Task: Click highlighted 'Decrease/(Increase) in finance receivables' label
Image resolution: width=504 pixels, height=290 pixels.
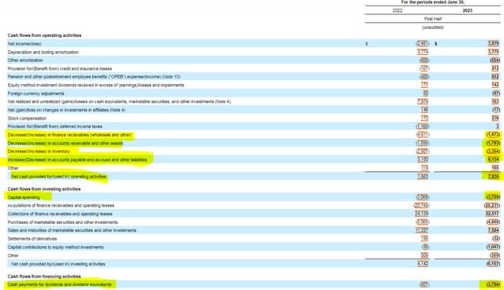Action: coord(70,134)
